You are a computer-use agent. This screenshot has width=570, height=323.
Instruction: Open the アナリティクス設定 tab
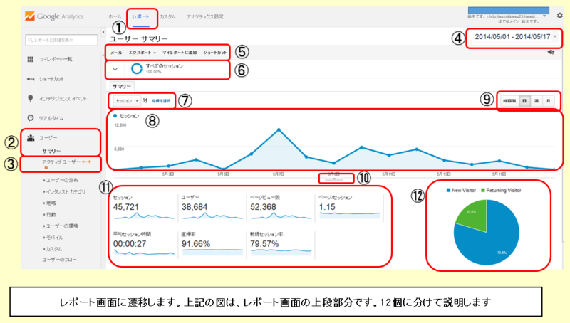click(205, 16)
